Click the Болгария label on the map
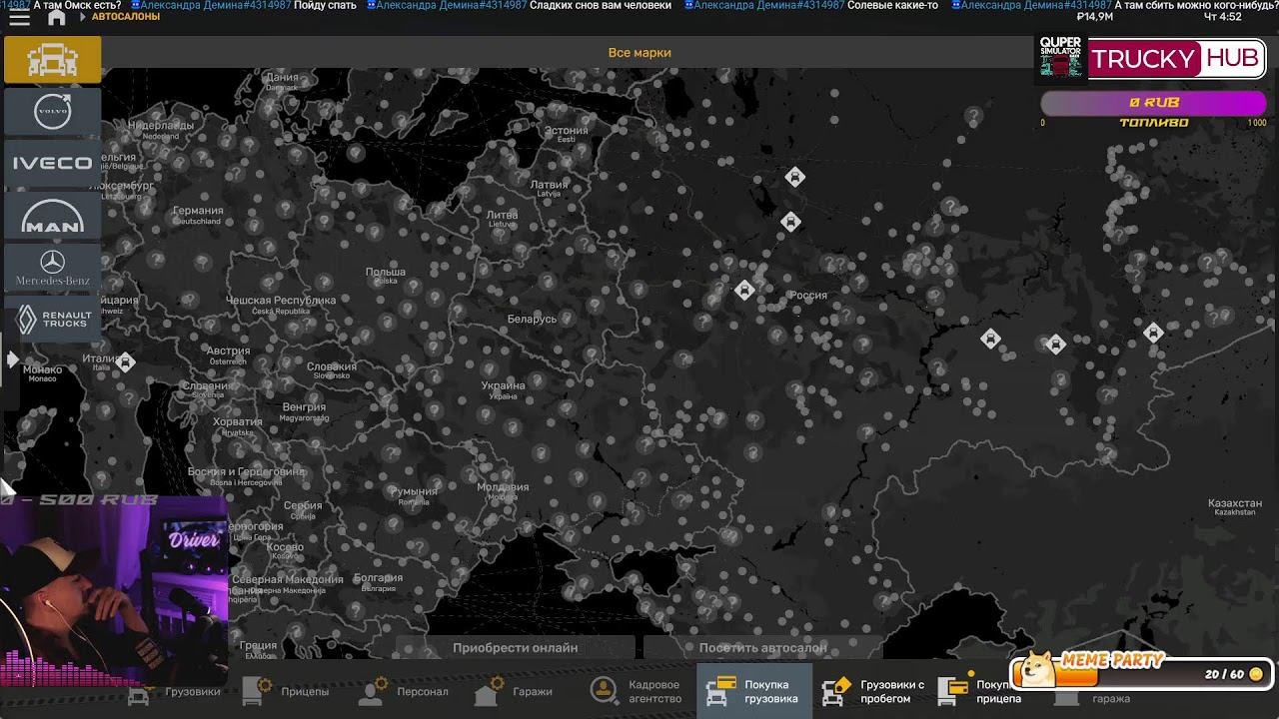The width and height of the screenshot is (1279, 719). [378, 578]
